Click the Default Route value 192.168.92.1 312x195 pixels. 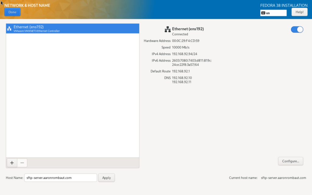pos(181,71)
